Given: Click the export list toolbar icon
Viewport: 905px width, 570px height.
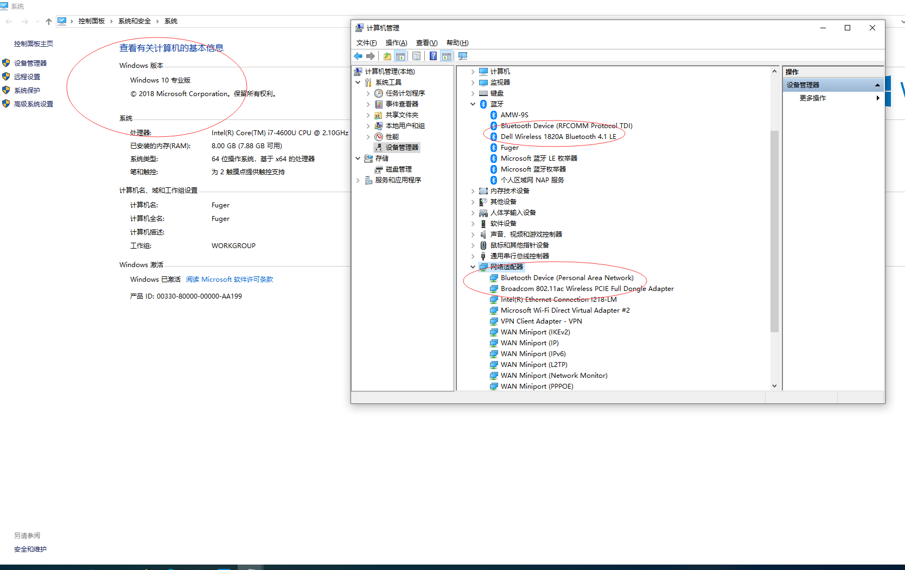Looking at the screenshot, I should point(416,55).
